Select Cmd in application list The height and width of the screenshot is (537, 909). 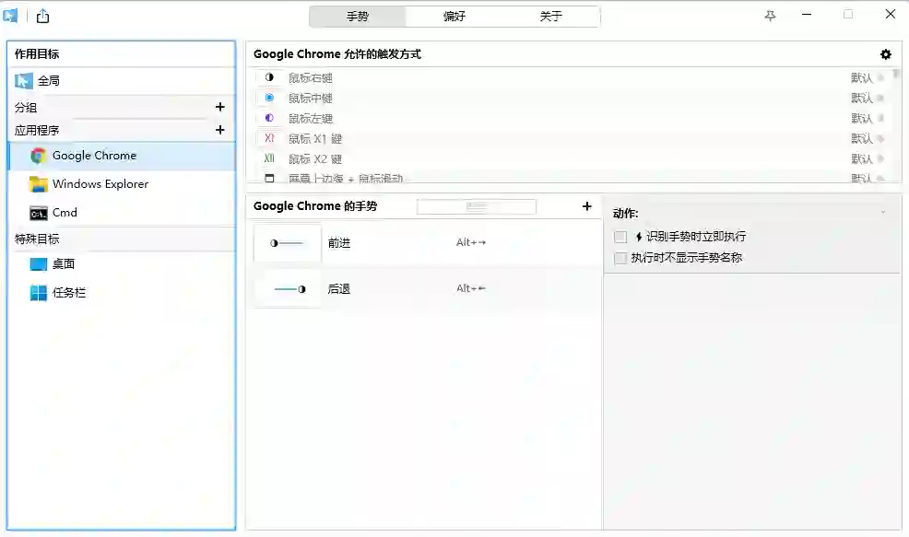[x=122, y=213]
